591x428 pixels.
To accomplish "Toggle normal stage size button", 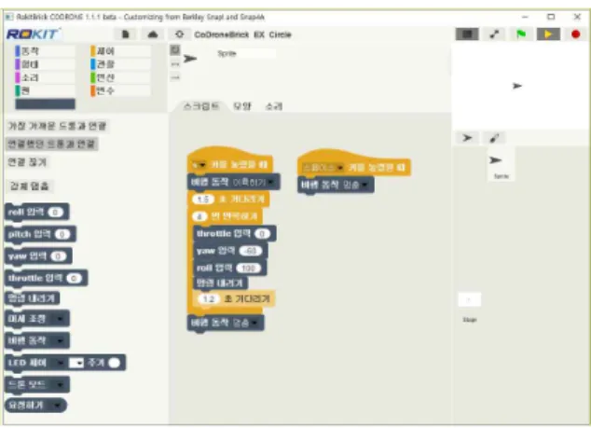I will tap(467, 35).
